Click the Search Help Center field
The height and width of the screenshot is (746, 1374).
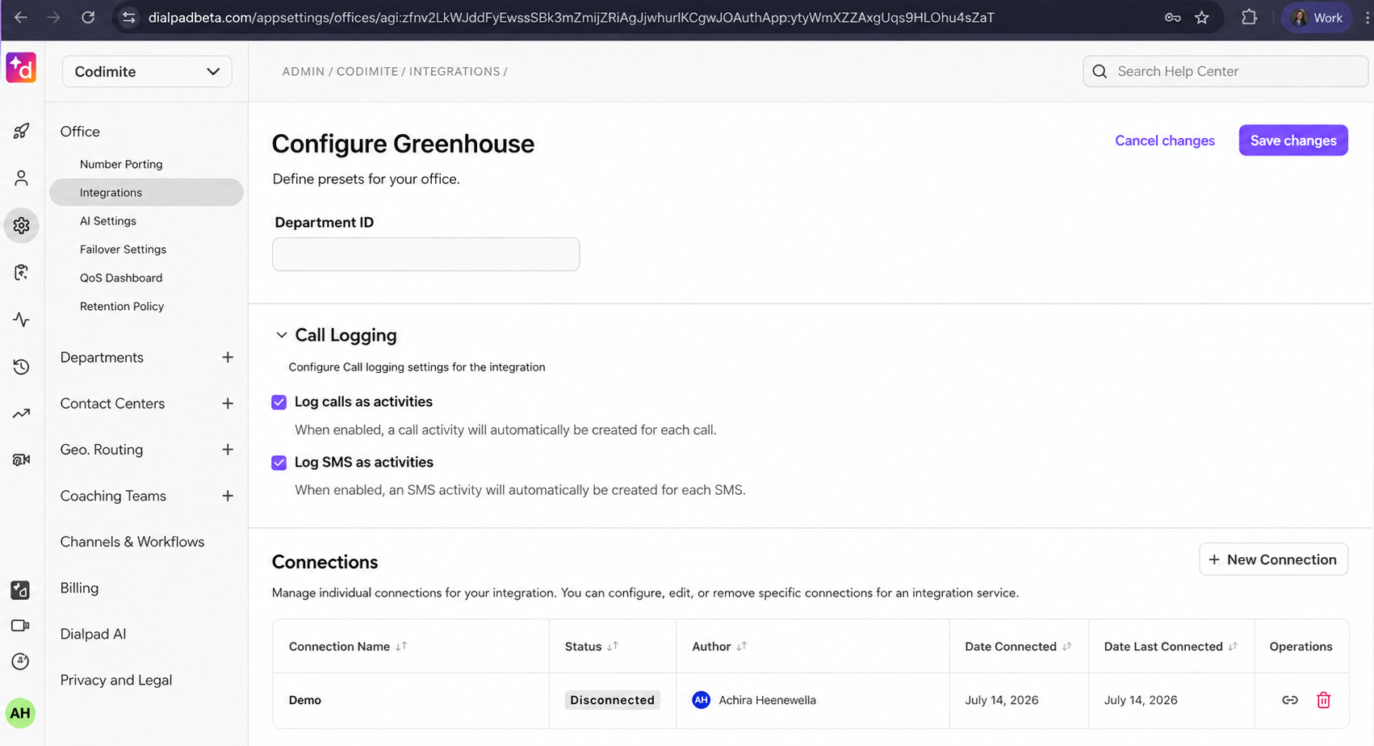click(1225, 71)
